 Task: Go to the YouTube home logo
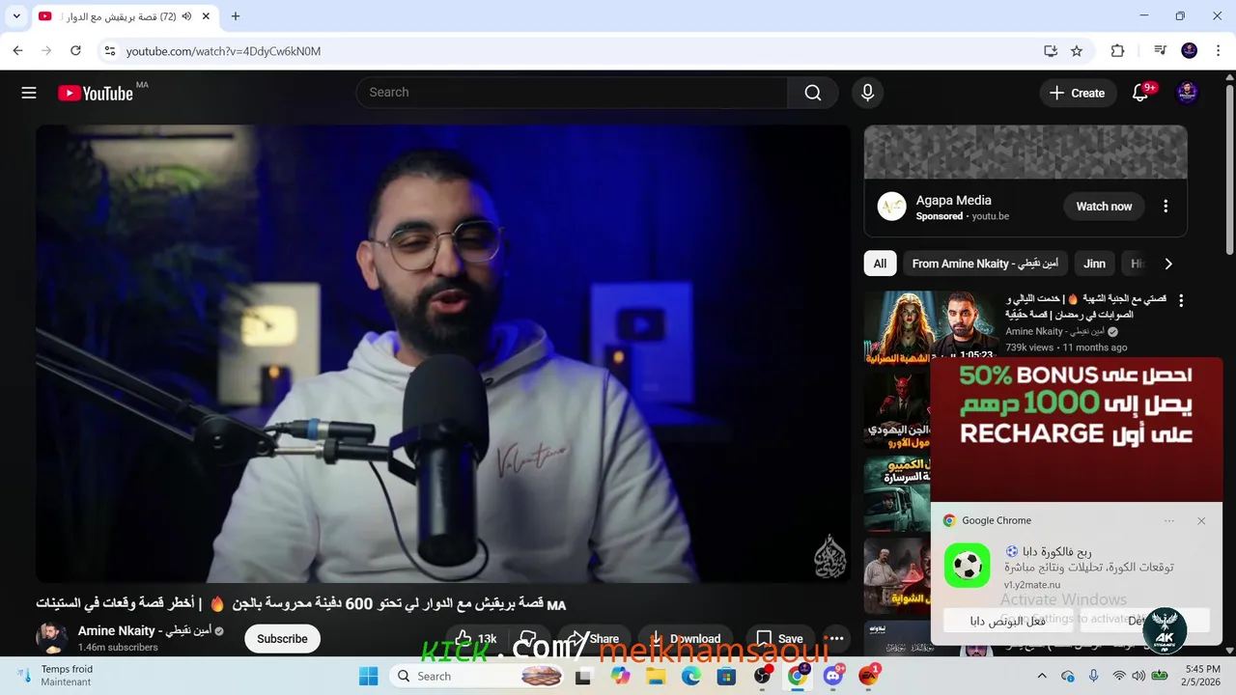click(96, 93)
